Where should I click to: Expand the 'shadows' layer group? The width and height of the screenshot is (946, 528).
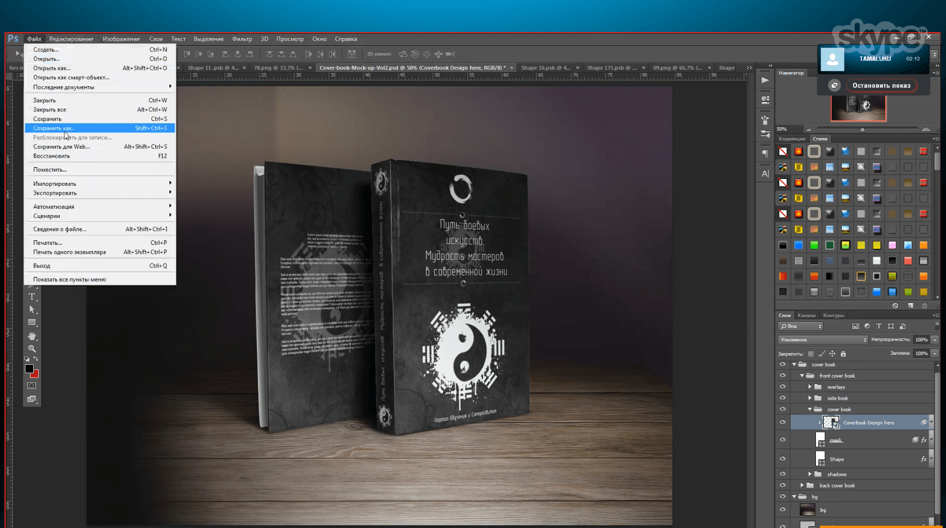click(x=810, y=474)
